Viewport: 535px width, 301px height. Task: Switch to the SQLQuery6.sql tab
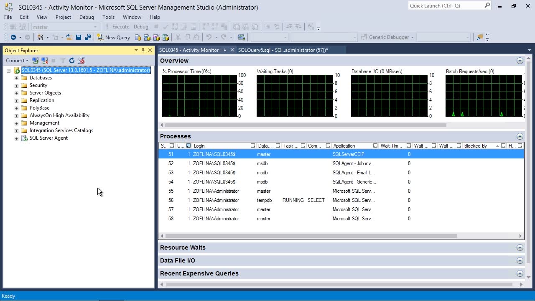283,50
